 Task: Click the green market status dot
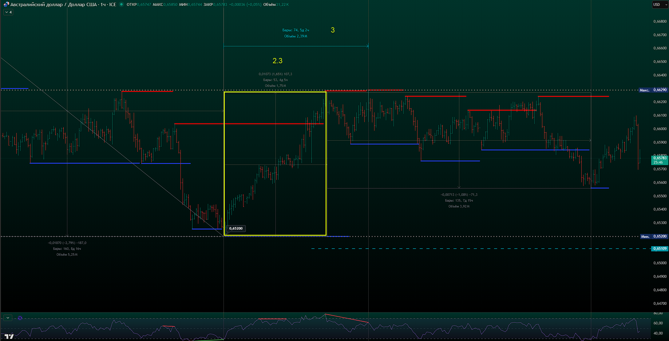click(x=121, y=4)
